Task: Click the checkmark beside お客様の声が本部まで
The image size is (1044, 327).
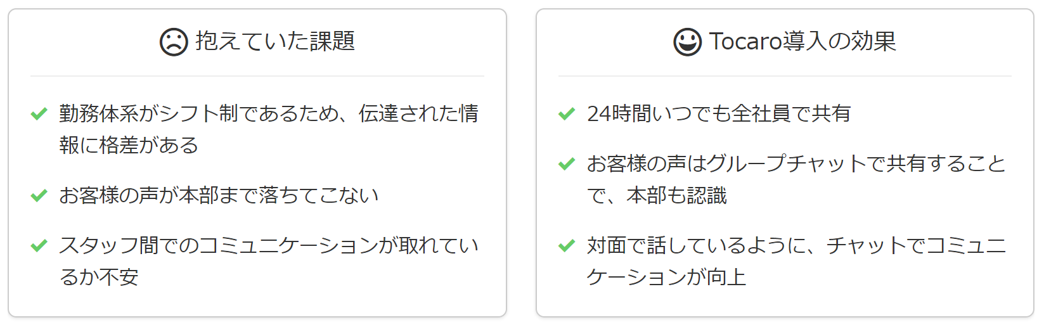Action: [39, 195]
